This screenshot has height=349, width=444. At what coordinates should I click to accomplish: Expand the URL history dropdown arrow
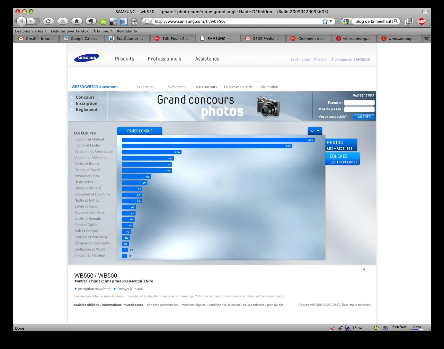pyautogui.click(x=331, y=21)
